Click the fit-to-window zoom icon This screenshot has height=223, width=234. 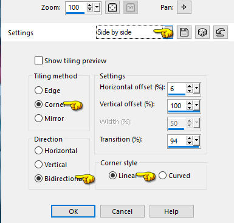coord(112,7)
